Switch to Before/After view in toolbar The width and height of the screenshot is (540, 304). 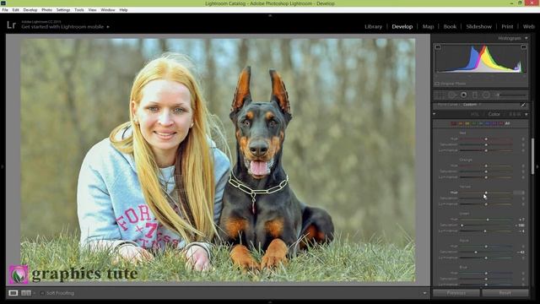(x=26, y=293)
